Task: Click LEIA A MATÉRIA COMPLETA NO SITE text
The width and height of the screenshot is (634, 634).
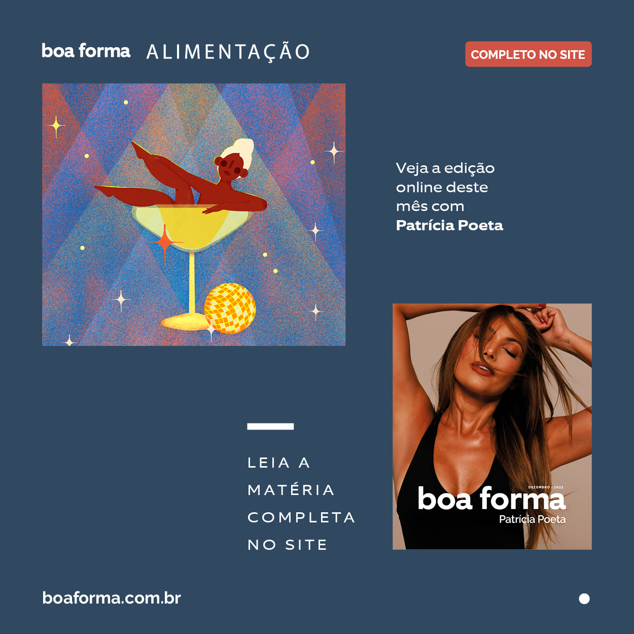Action: (x=301, y=504)
